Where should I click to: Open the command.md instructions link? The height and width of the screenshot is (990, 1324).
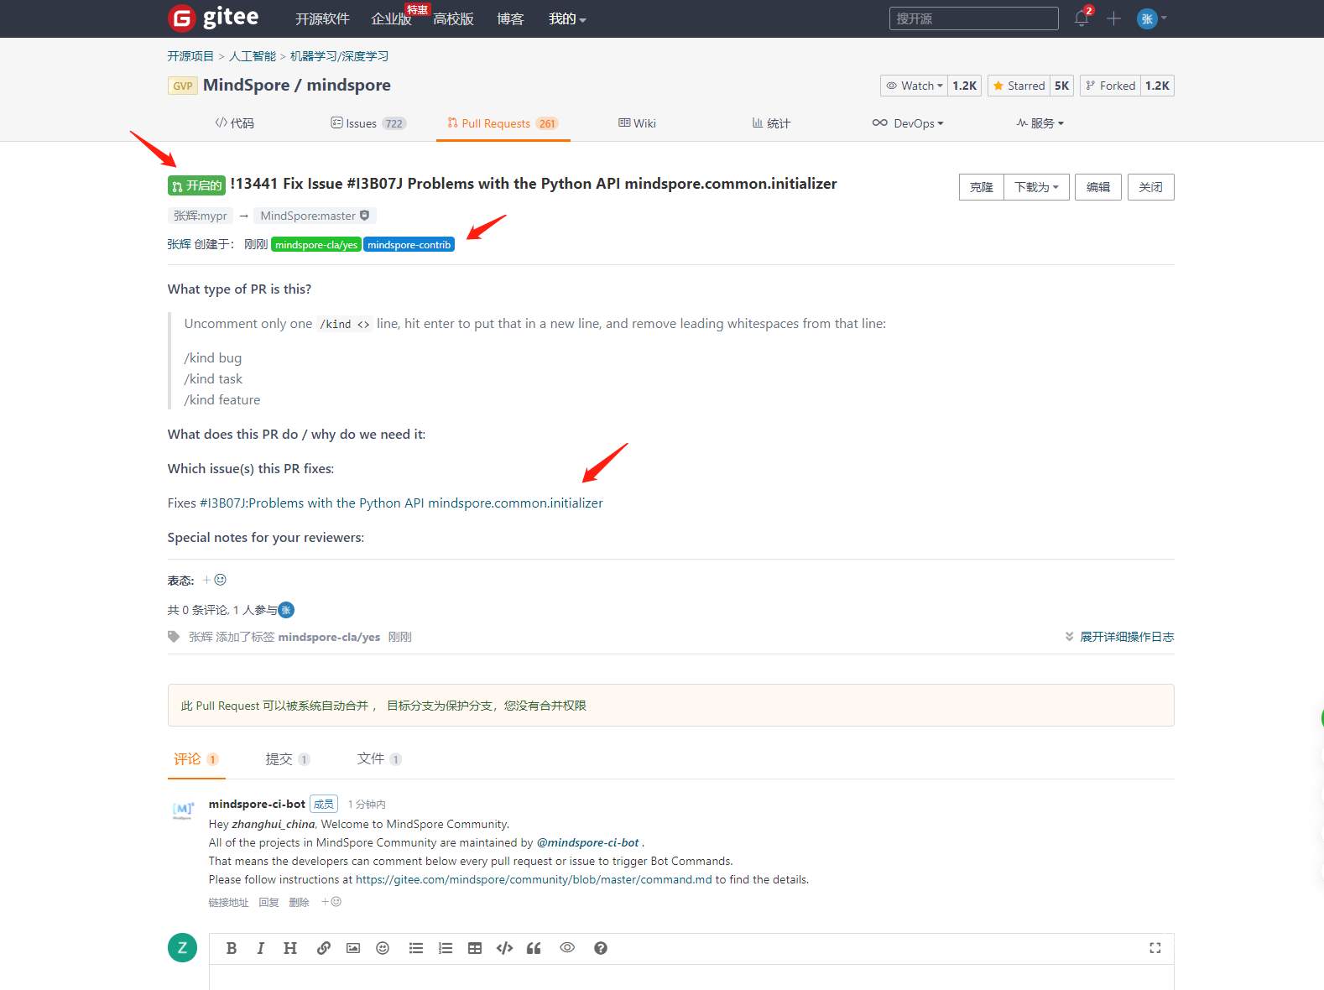coord(534,880)
